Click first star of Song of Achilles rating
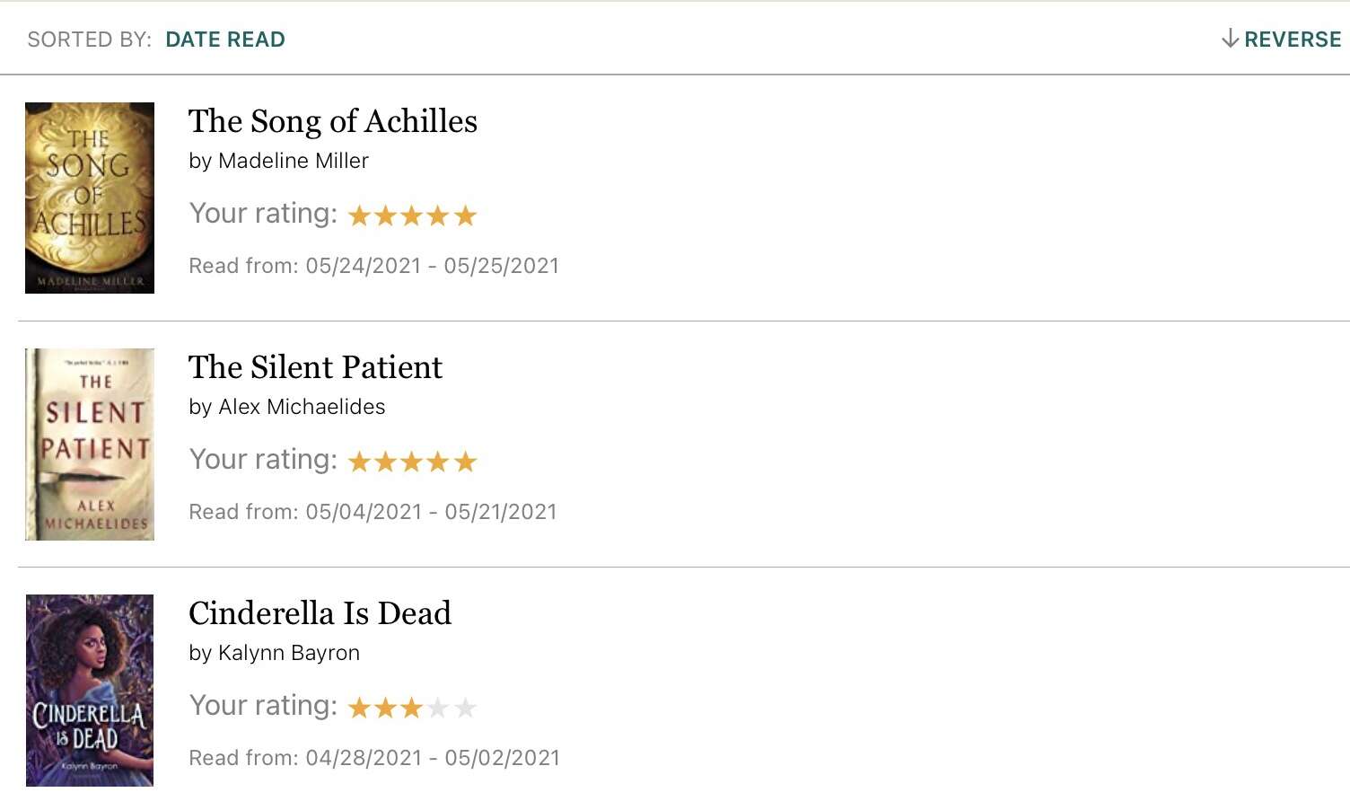 point(359,216)
